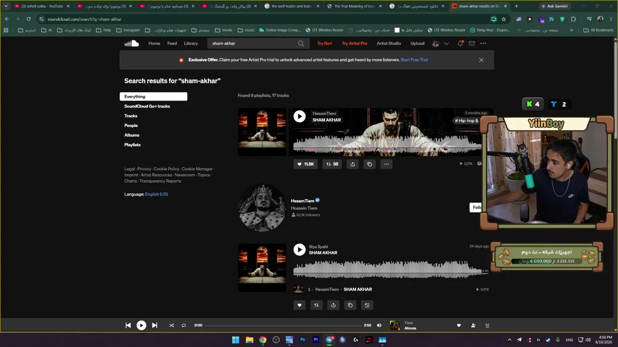618x347 pixels.
Task: Click the playback progress bar
Action: tap(283, 325)
